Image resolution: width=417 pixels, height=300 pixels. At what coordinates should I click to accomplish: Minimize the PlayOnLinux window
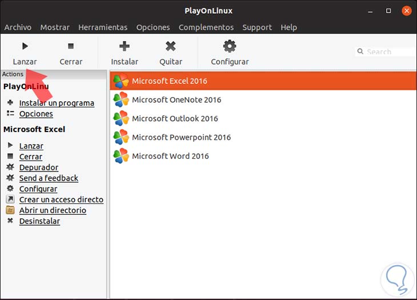tap(370, 11)
